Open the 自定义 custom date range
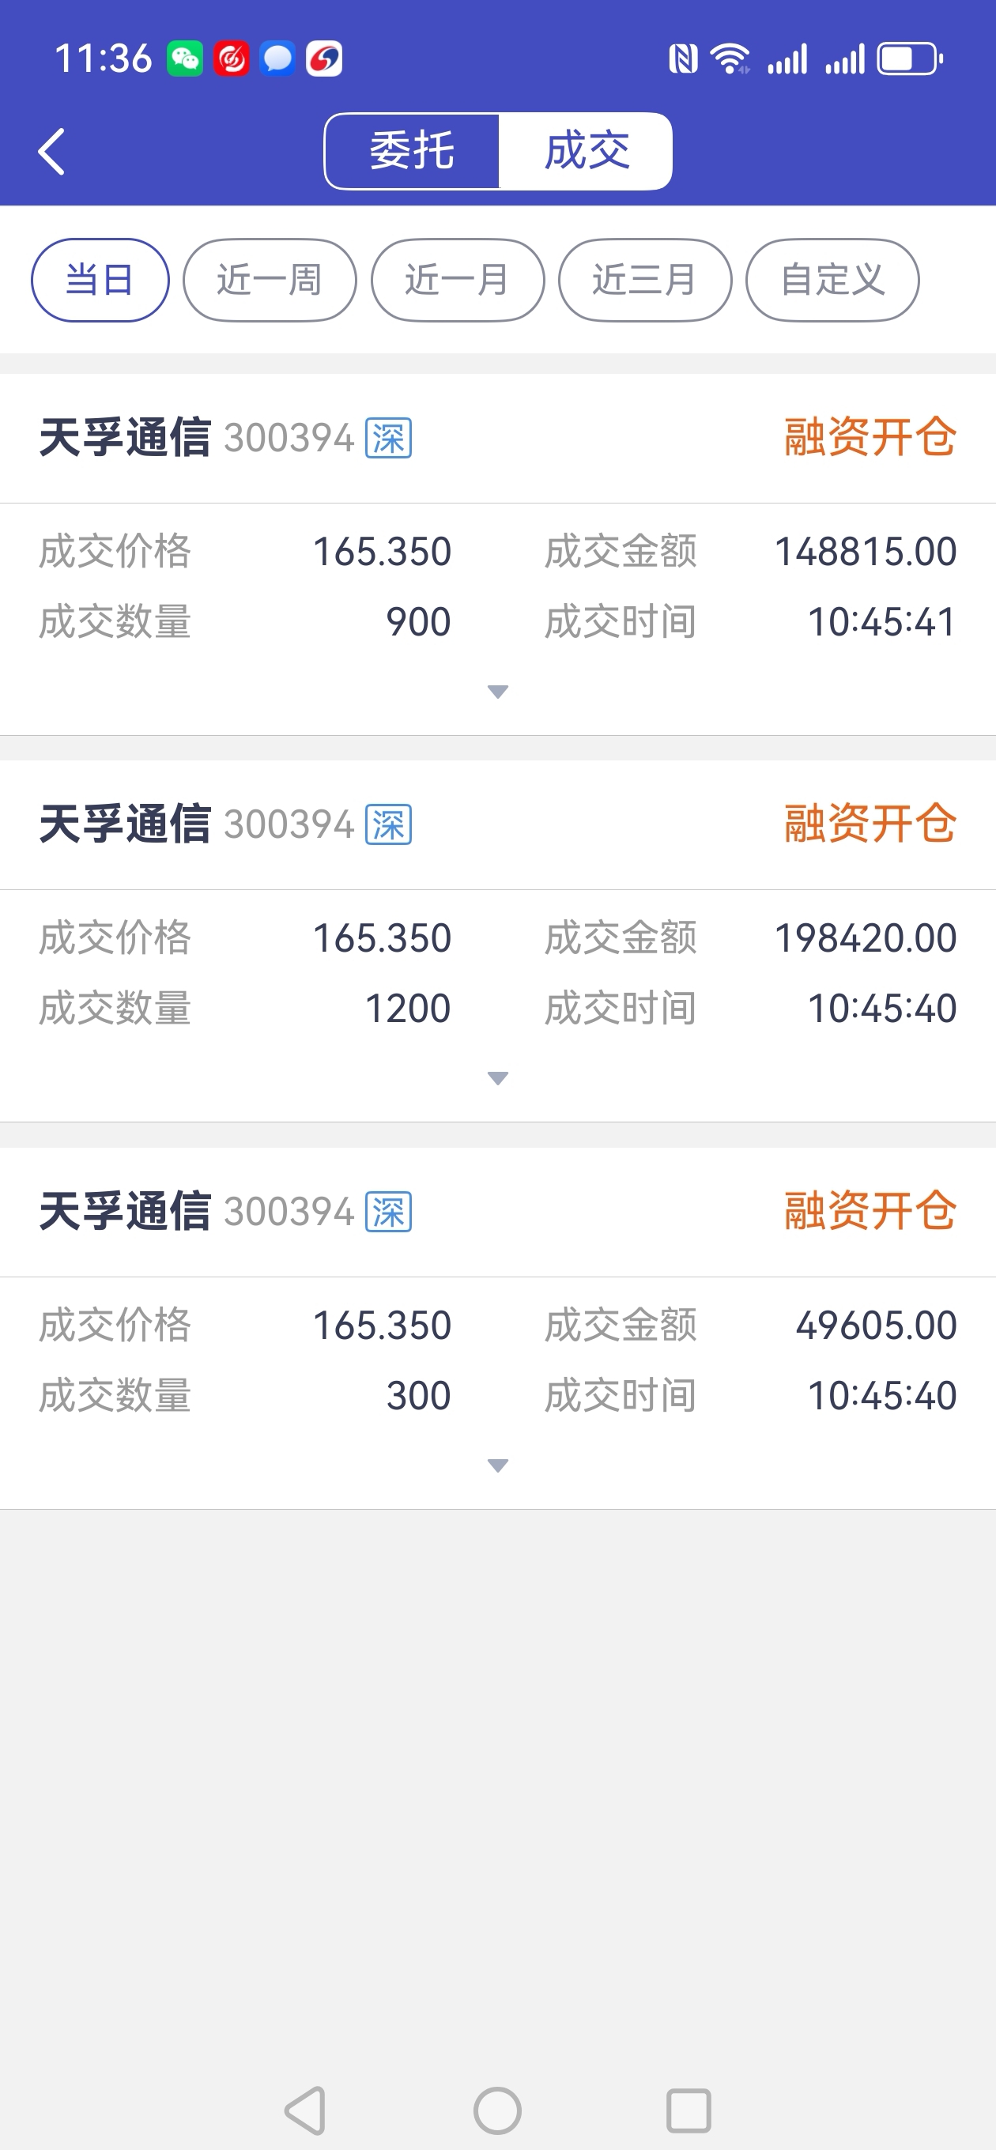This screenshot has width=996, height=2150. coord(832,281)
